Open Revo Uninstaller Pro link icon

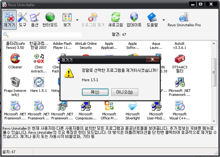coord(184,20)
